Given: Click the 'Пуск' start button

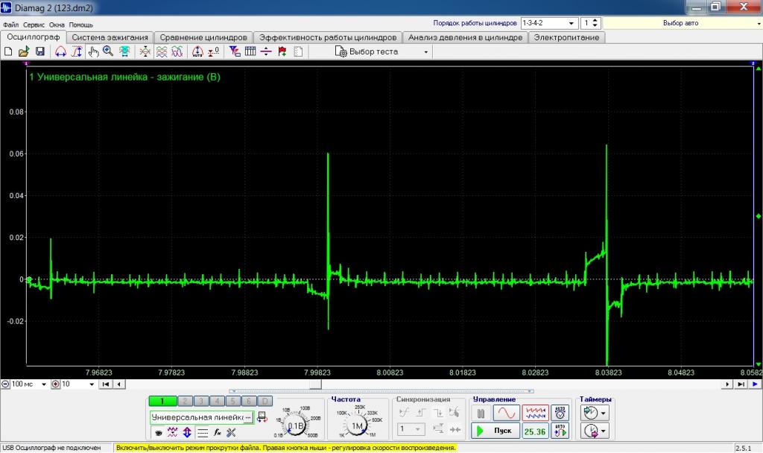Looking at the screenshot, I should (496, 431).
